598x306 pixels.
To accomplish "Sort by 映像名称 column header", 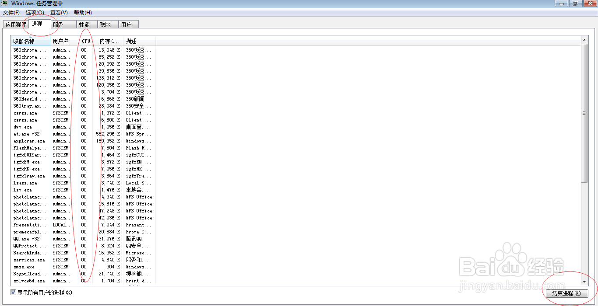I will click(x=31, y=41).
